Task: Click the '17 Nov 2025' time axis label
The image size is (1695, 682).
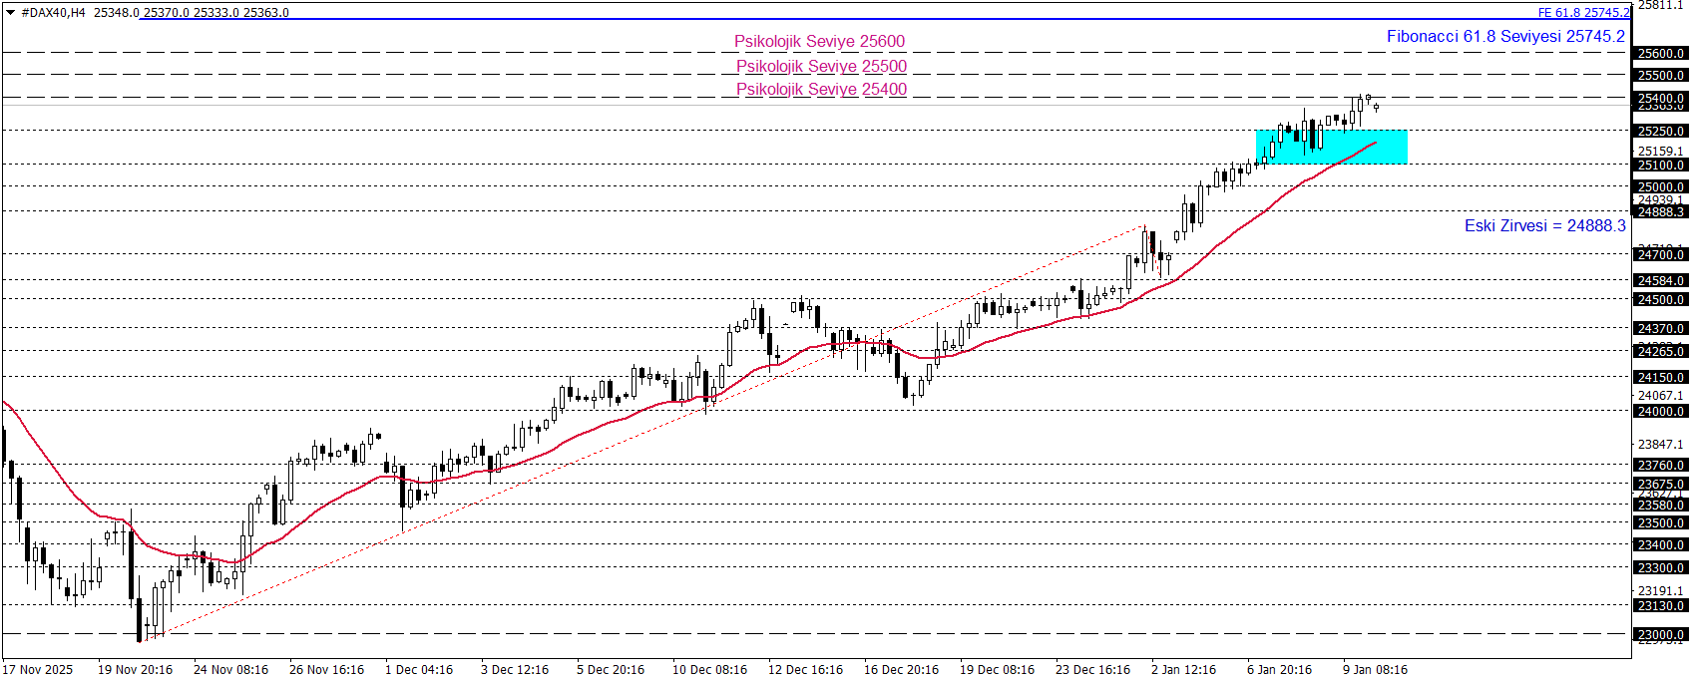Action: 38,670
